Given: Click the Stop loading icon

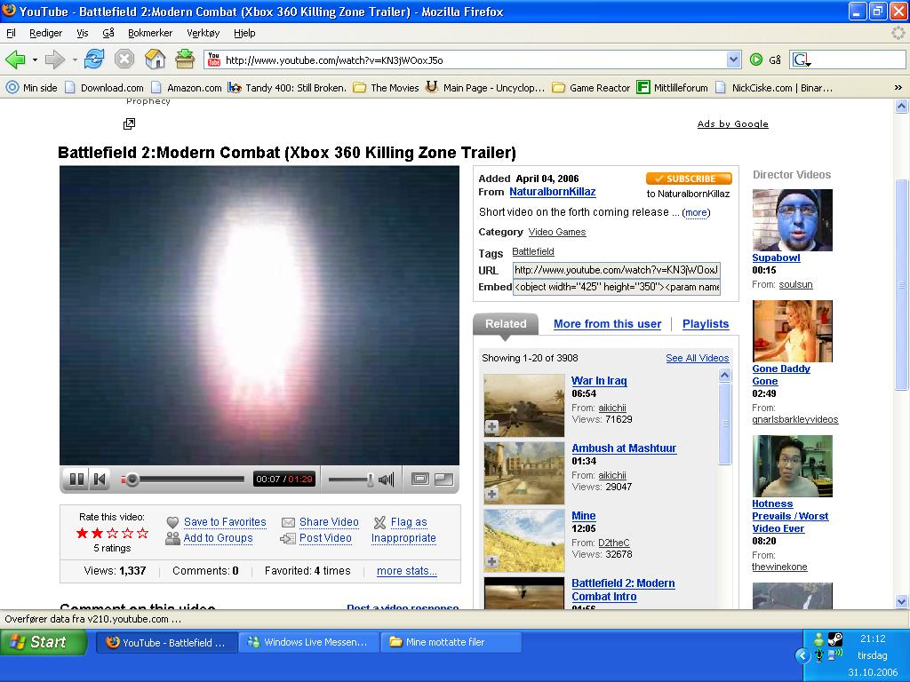Looking at the screenshot, I should pos(124,59).
